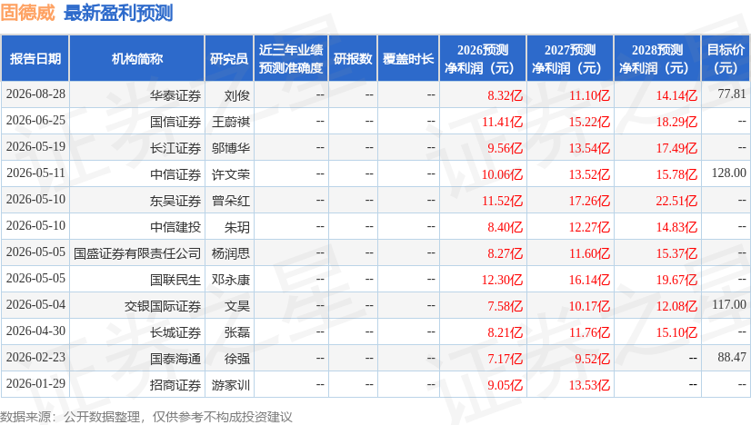Click the 2028预测净利润 column header
The image size is (751, 425).
point(657,58)
